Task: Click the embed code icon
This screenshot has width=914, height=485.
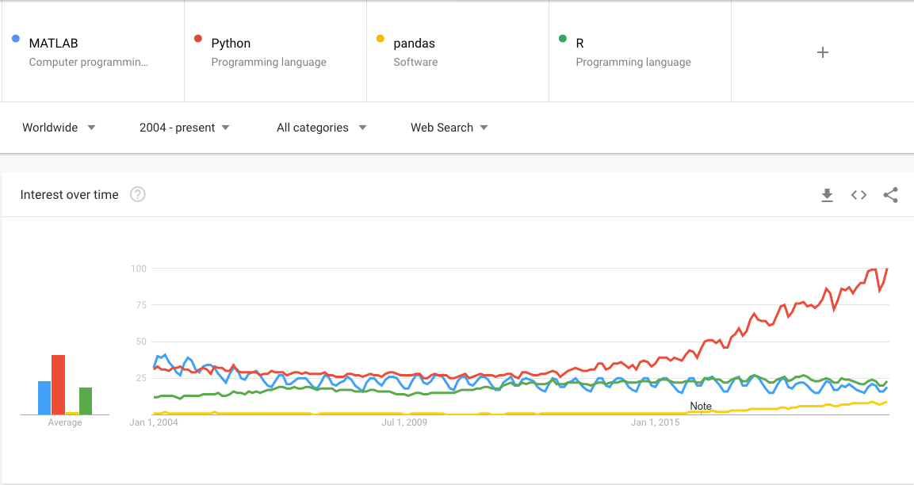Action: (x=859, y=195)
